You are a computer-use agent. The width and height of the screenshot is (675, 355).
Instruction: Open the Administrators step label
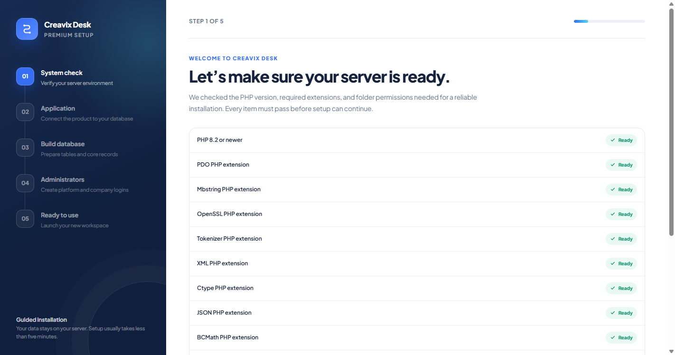pyautogui.click(x=63, y=179)
